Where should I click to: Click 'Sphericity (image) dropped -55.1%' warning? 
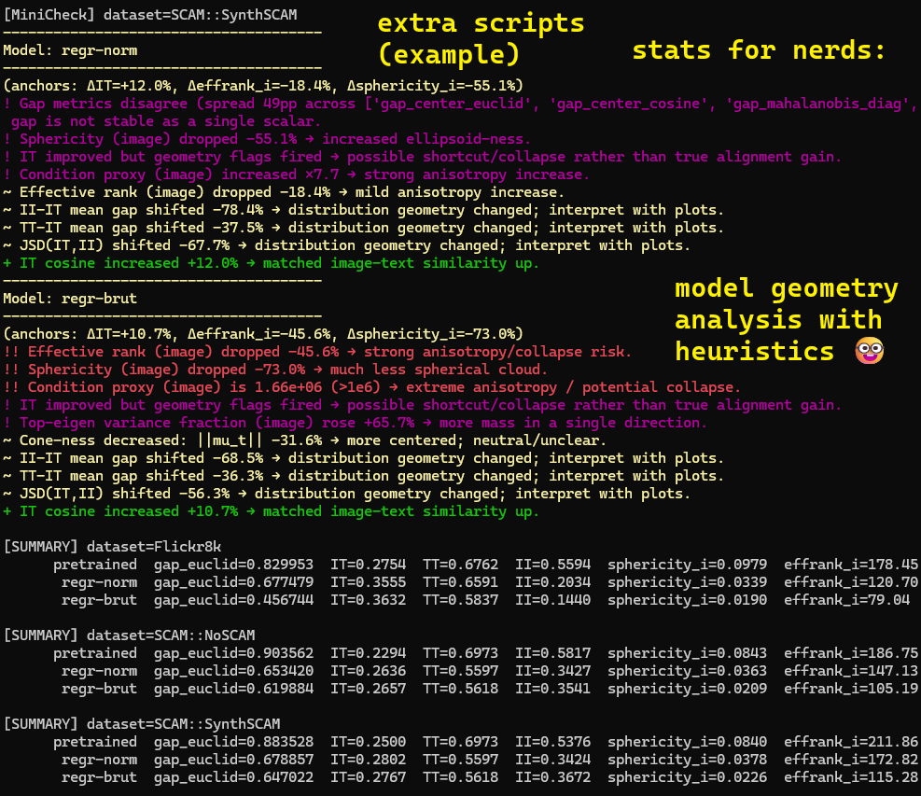point(267,139)
